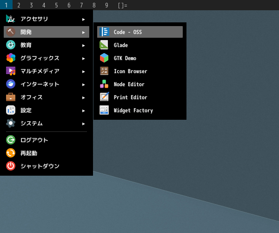Launch Code - OSS from the submenu

click(140, 32)
